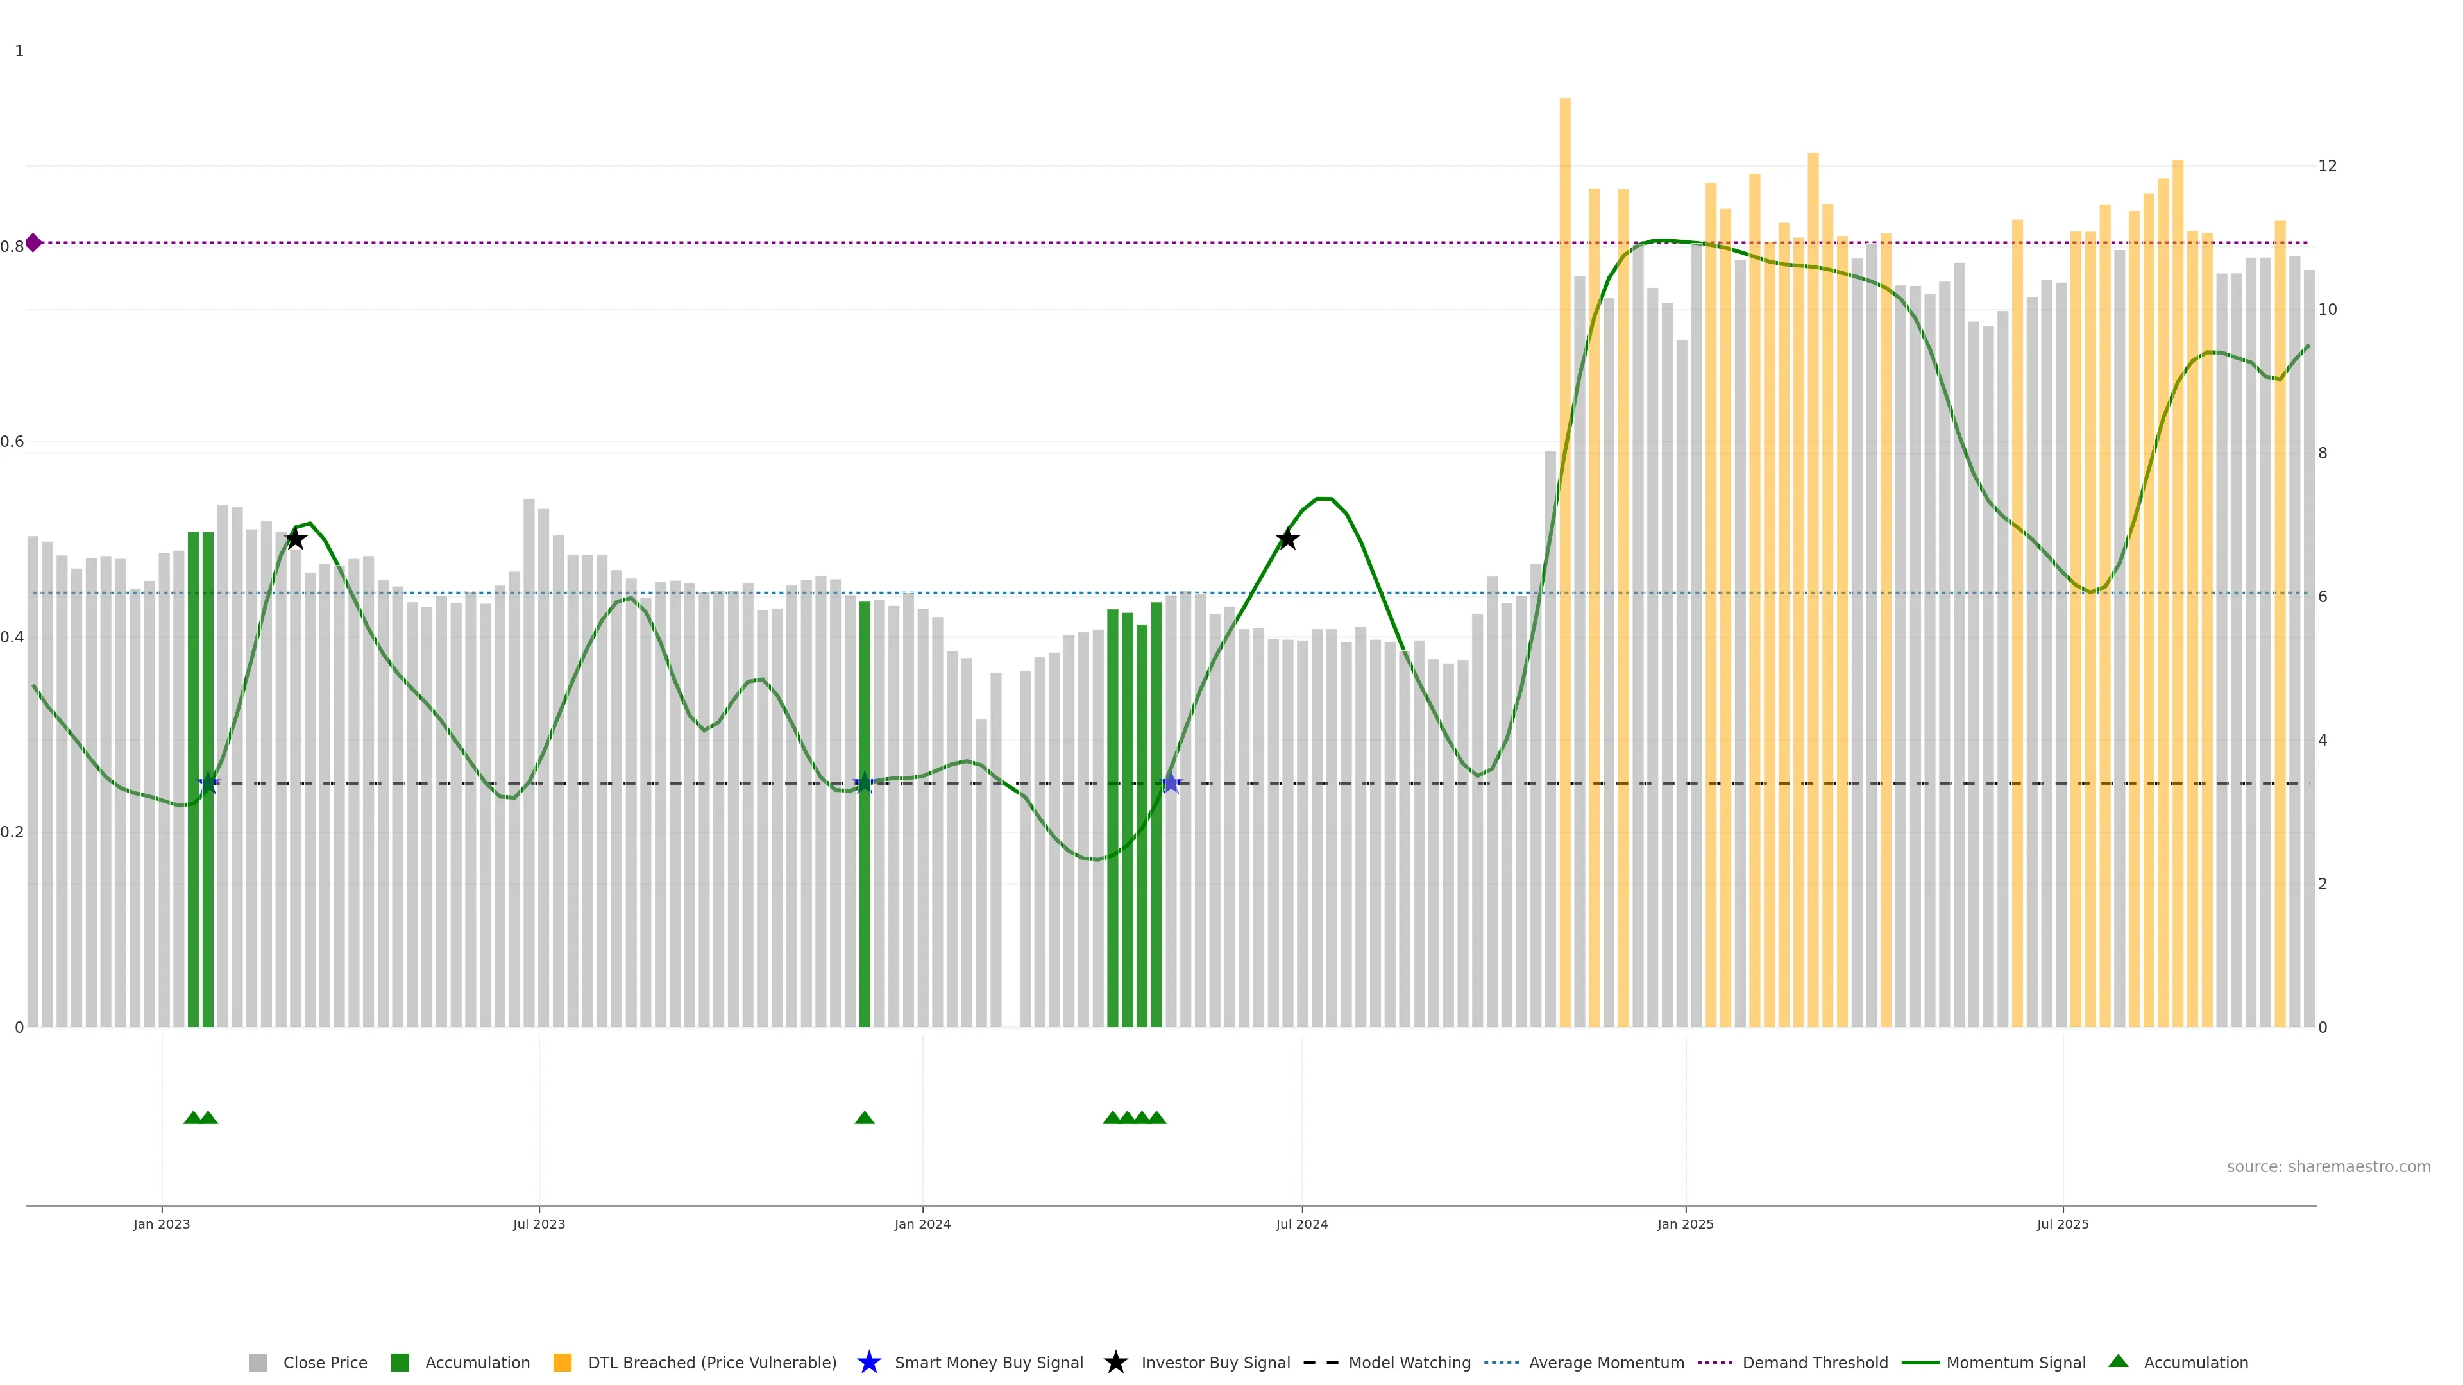The height and width of the screenshot is (1385, 2463).
Task: Click the purple Demand Threshold diamond marker
Action: (x=33, y=243)
